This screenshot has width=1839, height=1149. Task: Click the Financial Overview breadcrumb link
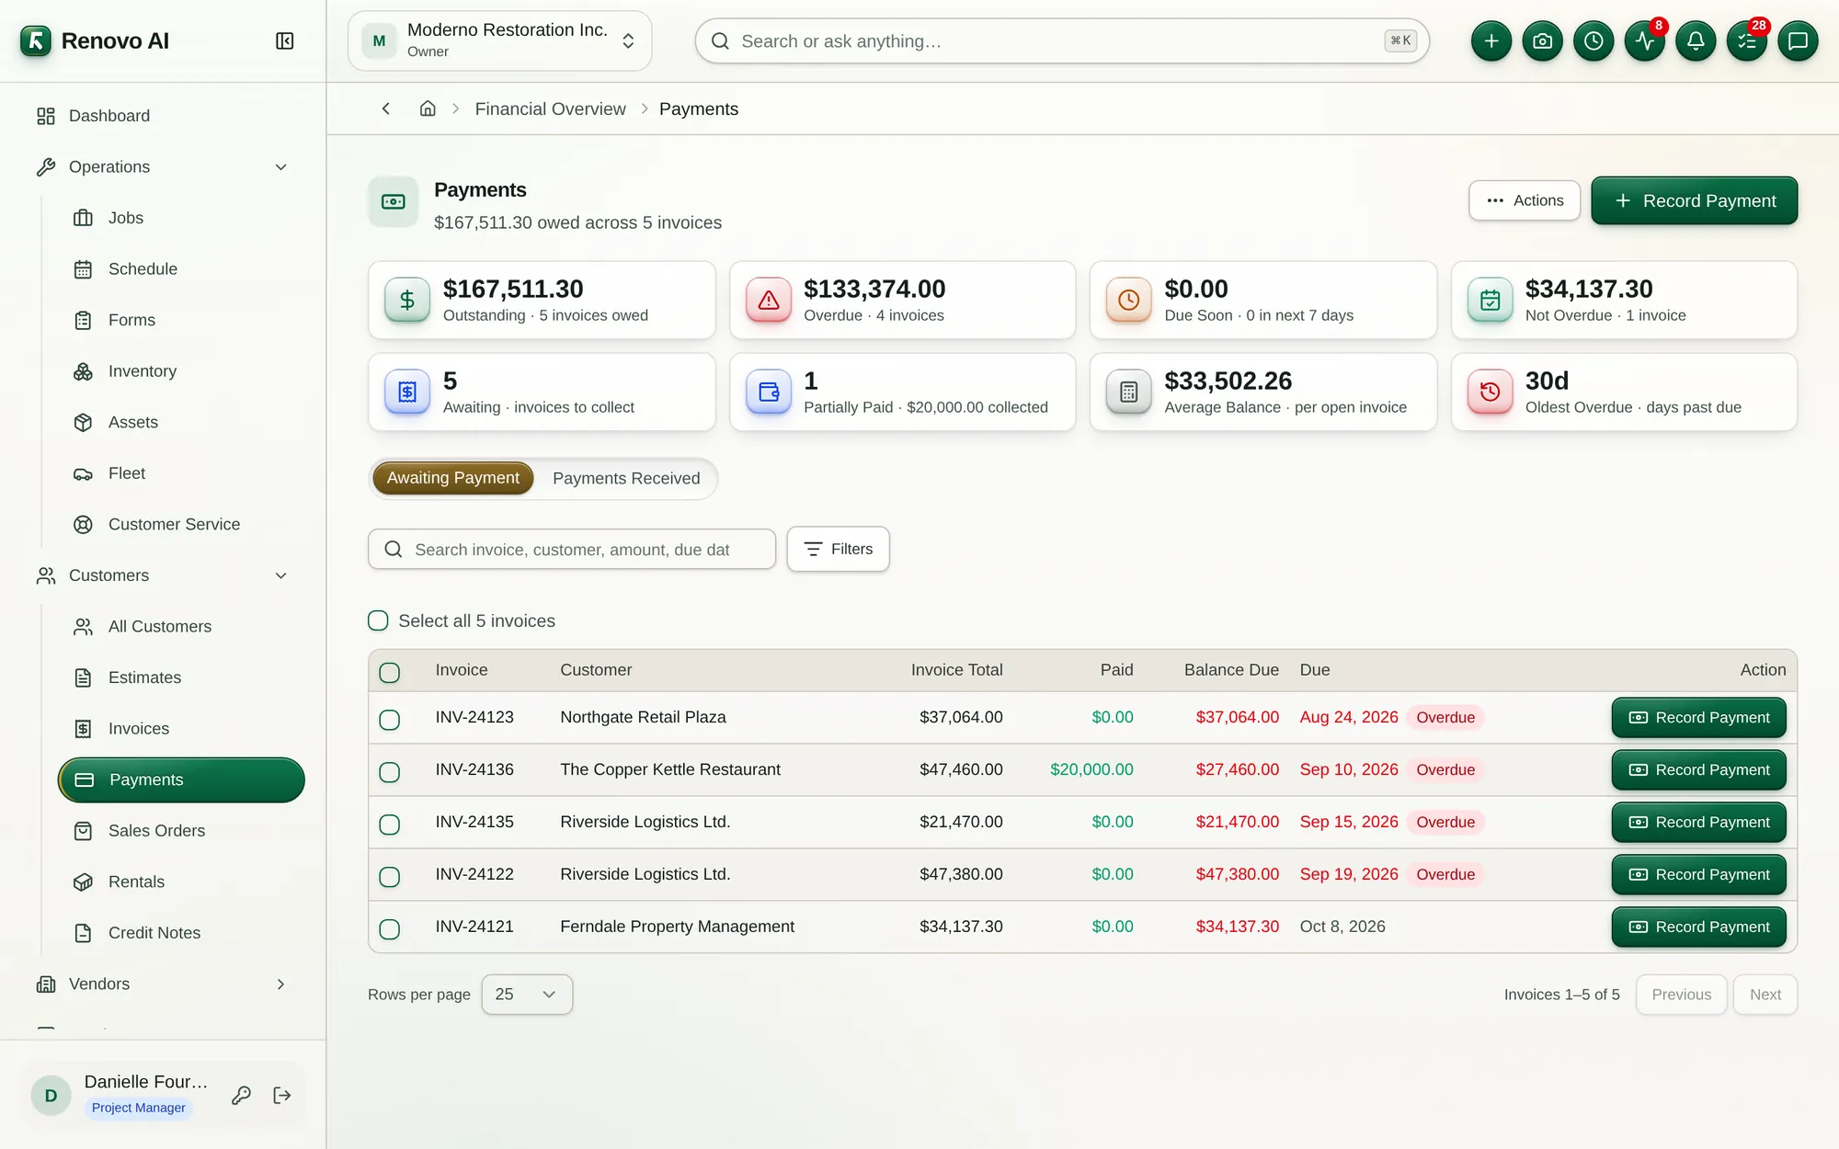coord(550,108)
